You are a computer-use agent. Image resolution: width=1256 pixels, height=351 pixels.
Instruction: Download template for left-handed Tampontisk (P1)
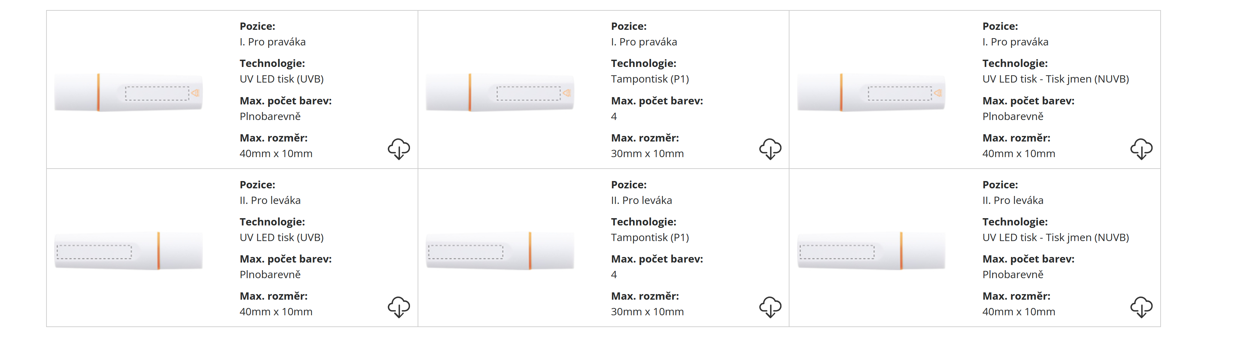click(770, 307)
